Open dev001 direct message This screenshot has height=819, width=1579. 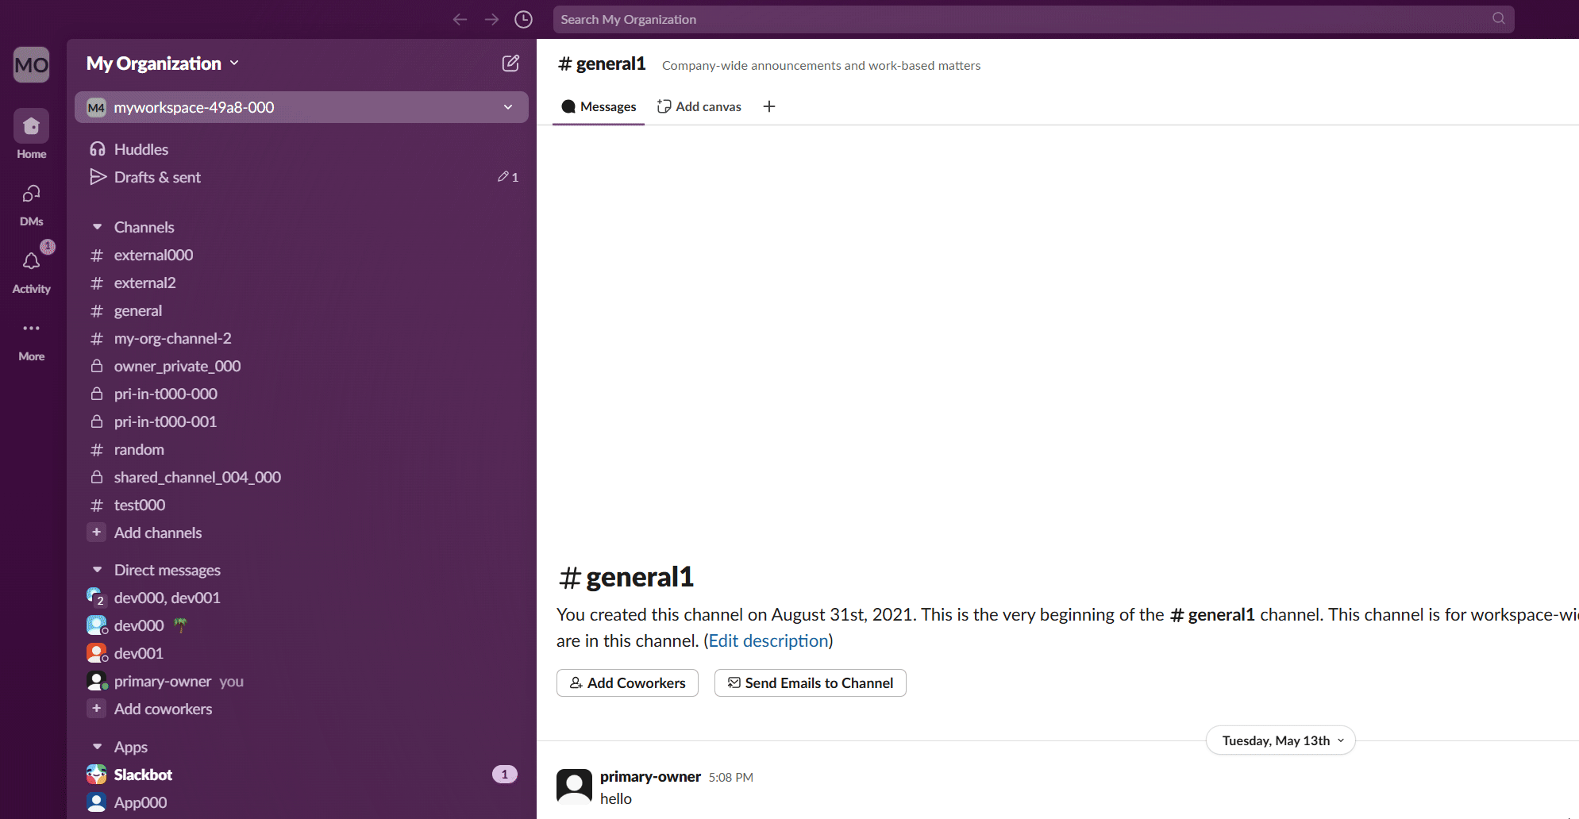click(x=302, y=653)
